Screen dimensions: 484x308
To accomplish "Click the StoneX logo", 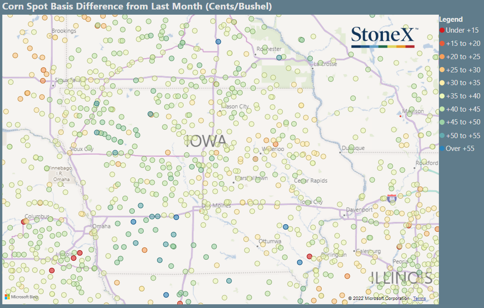I will pyautogui.click(x=385, y=36).
